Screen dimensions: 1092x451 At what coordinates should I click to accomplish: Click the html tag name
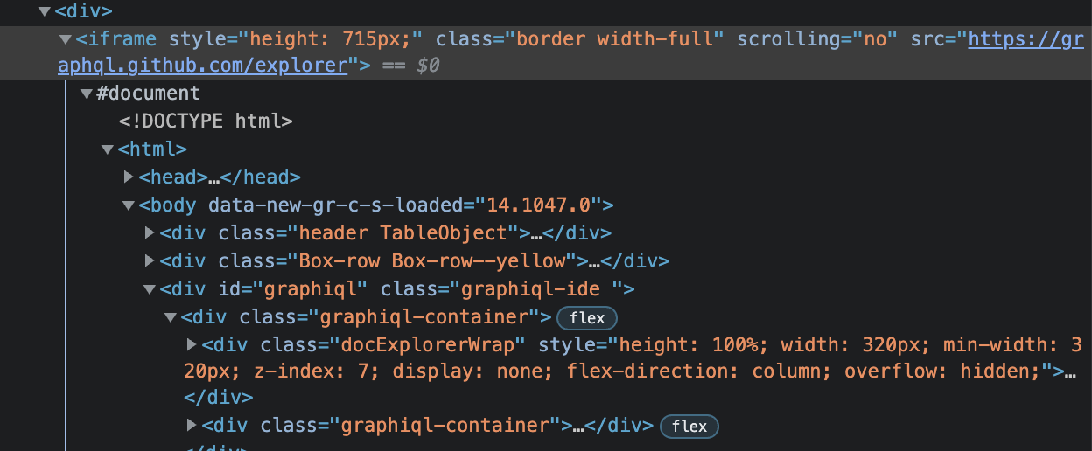click(152, 149)
